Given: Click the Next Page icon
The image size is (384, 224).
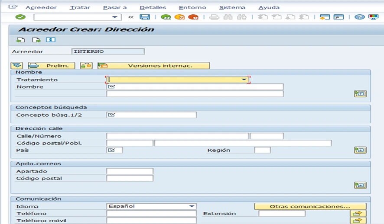Looking at the screenshot, I should point(290,17).
